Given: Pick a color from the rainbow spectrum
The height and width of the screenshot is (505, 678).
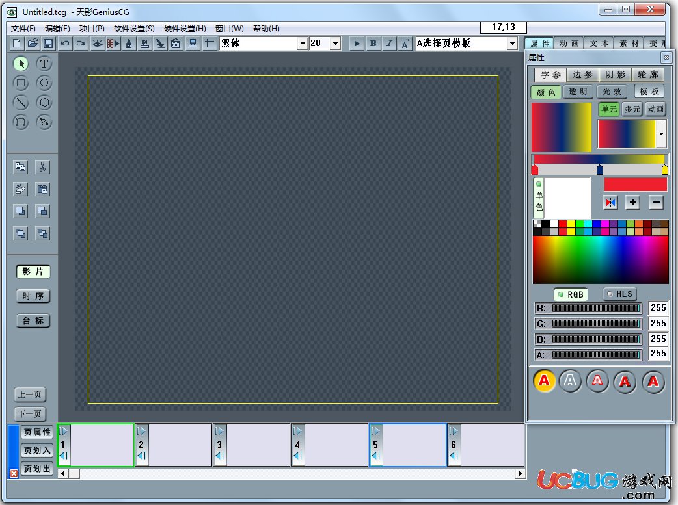Looking at the screenshot, I should pos(601,259).
